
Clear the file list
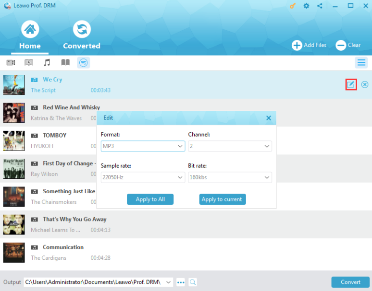pos(348,45)
